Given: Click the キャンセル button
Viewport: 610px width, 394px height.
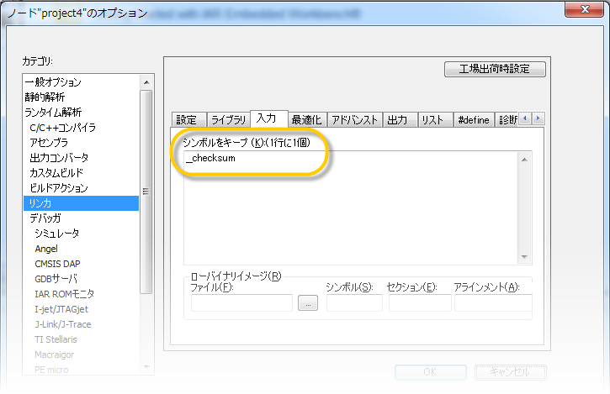Looking at the screenshot, I should pyautogui.click(x=511, y=372).
